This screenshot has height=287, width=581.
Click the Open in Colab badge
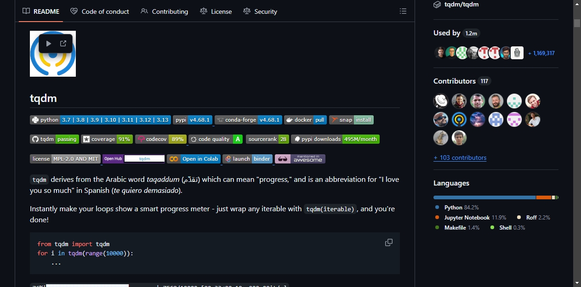[194, 159]
